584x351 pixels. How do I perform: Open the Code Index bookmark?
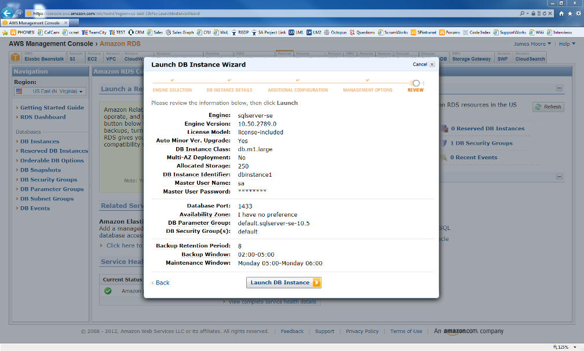(x=476, y=32)
